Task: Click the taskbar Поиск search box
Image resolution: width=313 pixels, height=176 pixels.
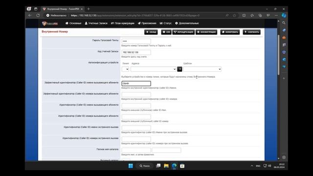Action: coord(145,166)
